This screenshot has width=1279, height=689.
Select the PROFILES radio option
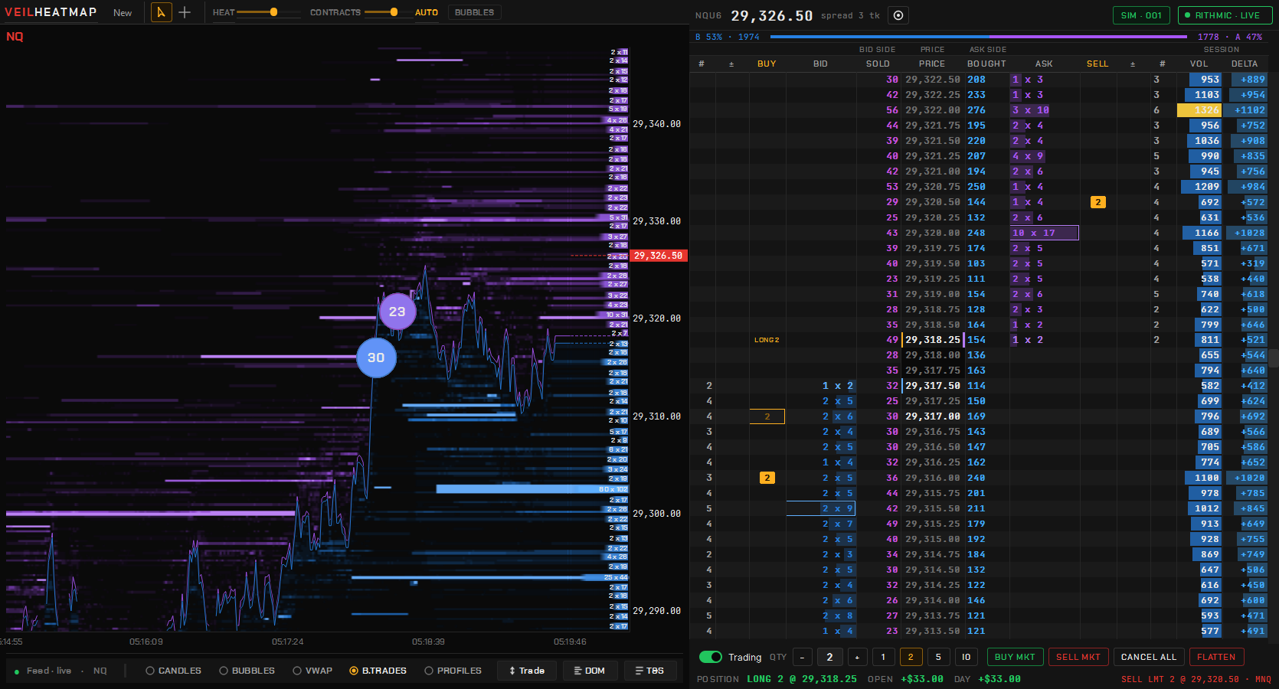tap(453, 671)
